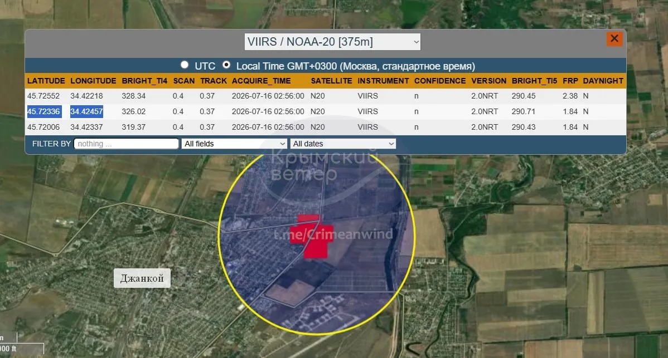668x358 pixels.
Task: Sort by BRIGHT_TI5 column header
Action: point(534,81)
